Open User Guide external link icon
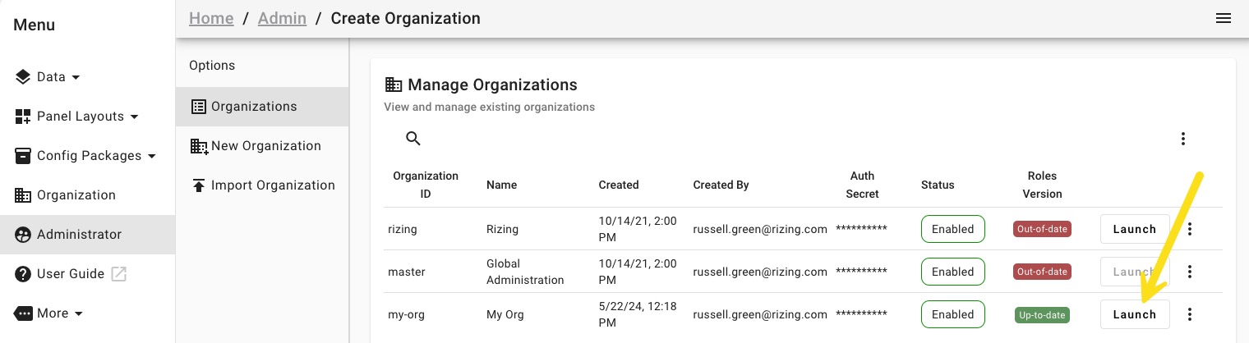The width and height of the screenshot is (1249, 343). pos(119,274)
